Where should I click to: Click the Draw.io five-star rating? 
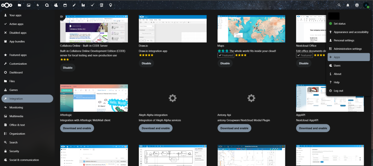point(146,55)
